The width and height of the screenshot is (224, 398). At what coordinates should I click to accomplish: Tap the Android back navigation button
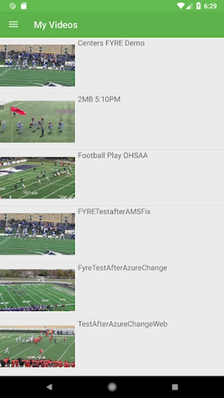coord(49,387)
